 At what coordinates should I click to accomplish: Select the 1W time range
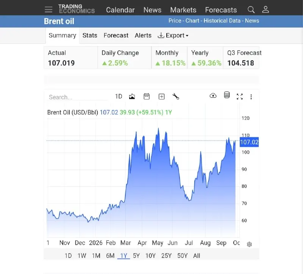click(82, 256)
